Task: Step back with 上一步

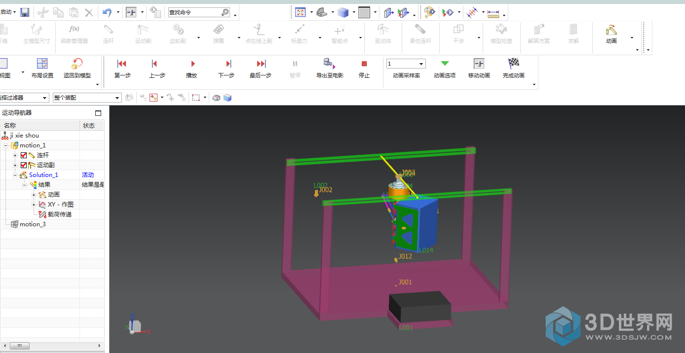Action: click(x=157, y=68)
